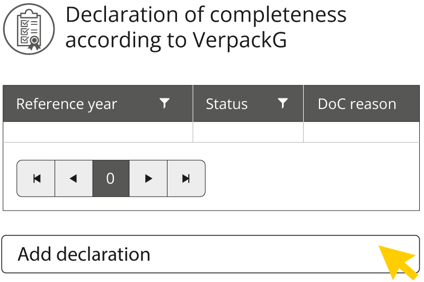Go to the previous page arrow
This screenshot has height=282, width=424.
(74, 178)
